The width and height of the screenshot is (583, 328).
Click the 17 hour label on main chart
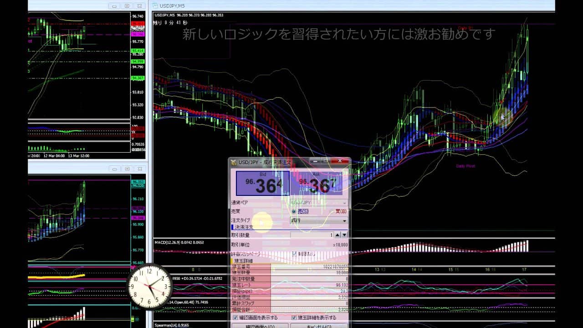[x=524, y=270]
